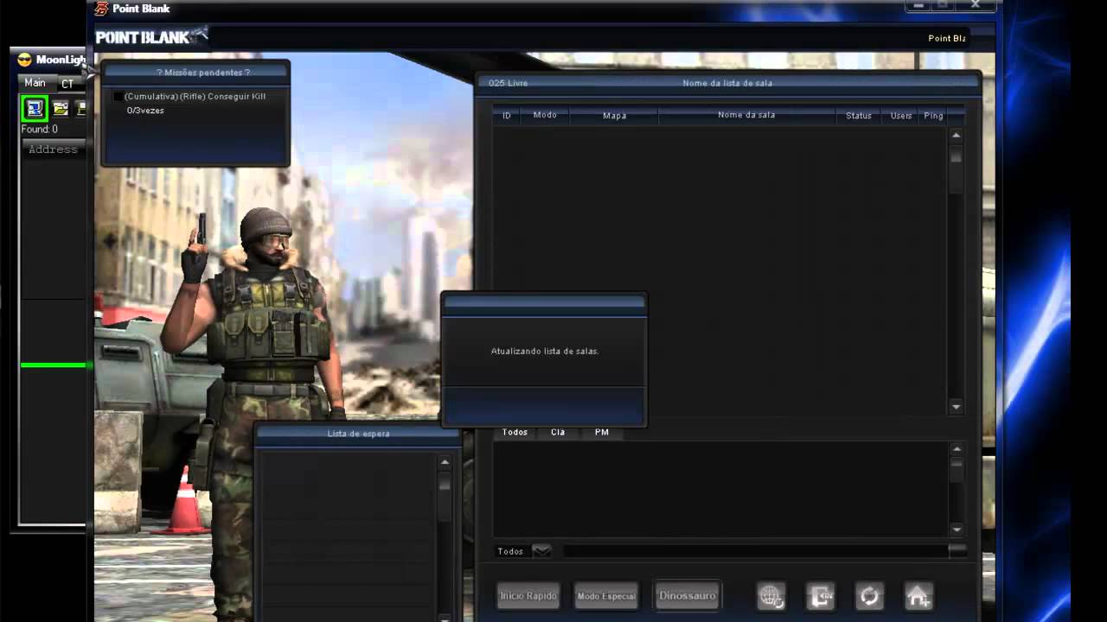Open the Todos chat channel dropdown
Screen dimensions: 1107x622
coord(541,551)
